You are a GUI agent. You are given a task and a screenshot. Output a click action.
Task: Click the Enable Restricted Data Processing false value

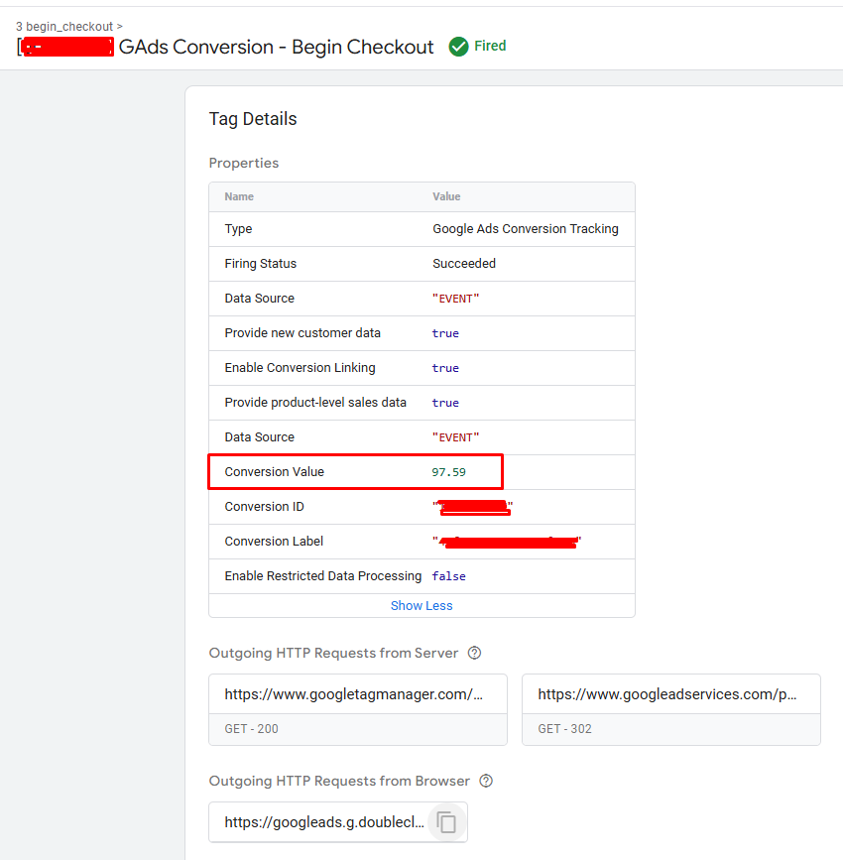coord(448,576)
